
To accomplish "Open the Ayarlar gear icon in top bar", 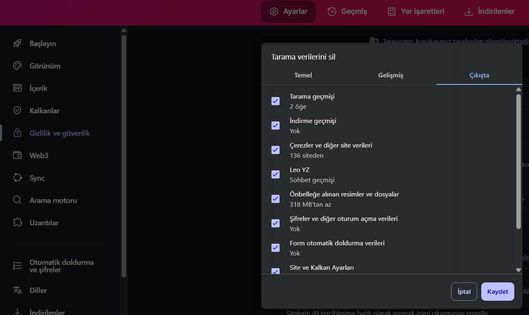I will 274,11.
